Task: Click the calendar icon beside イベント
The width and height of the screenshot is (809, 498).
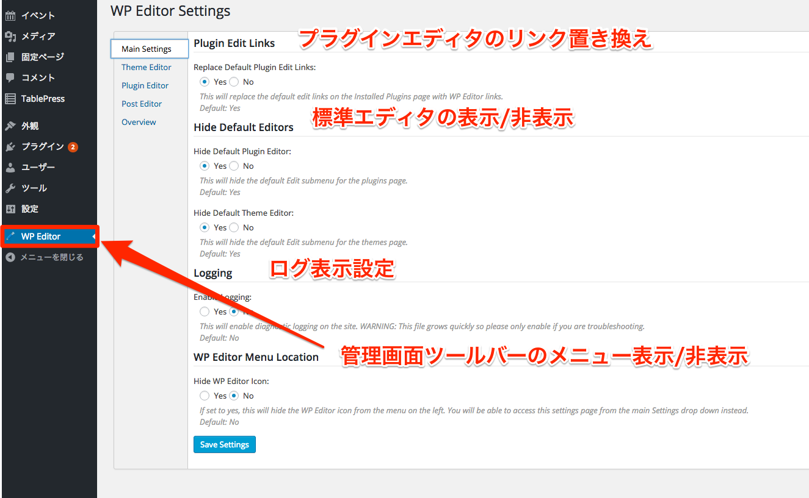Action: pos(10,16)
